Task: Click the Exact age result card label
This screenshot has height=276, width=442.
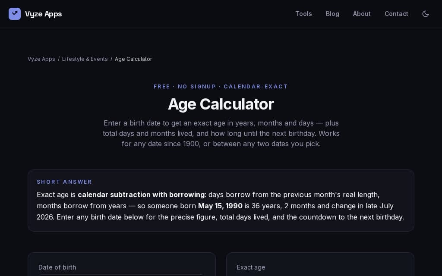Action: tap(251, 267)
